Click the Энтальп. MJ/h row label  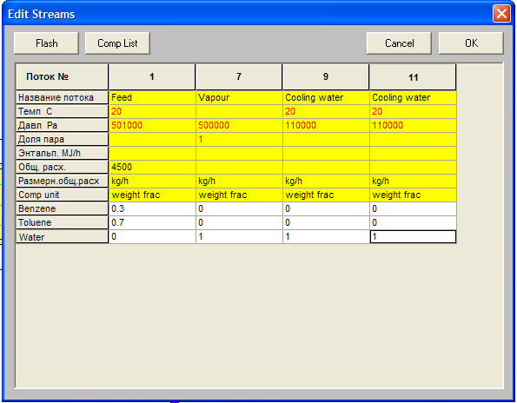click(62, 153)
